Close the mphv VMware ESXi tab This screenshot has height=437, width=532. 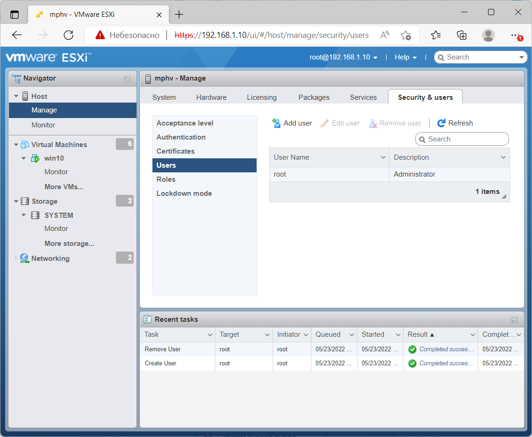tap(159, 15)
